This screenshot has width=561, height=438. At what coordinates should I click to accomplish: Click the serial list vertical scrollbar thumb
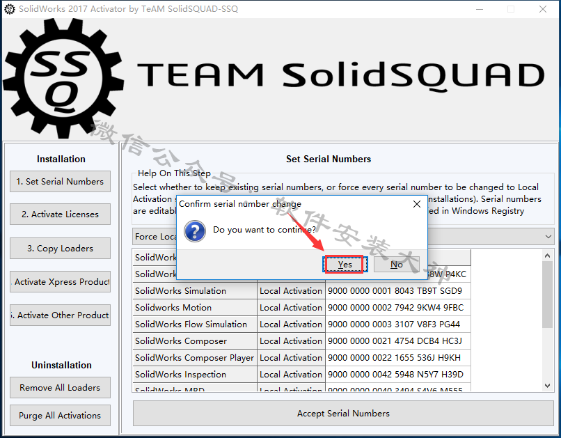point(547,295)
